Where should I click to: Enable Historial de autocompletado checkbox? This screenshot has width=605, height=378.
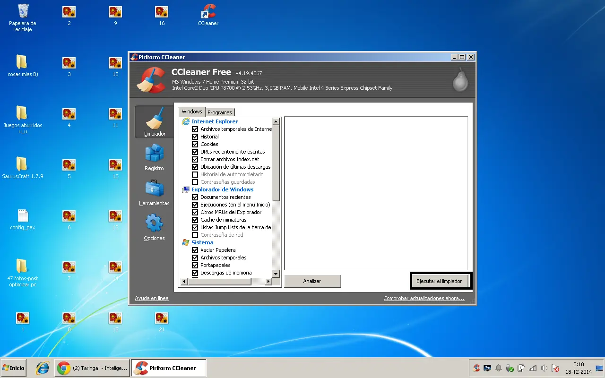click(x=195, y=174)
